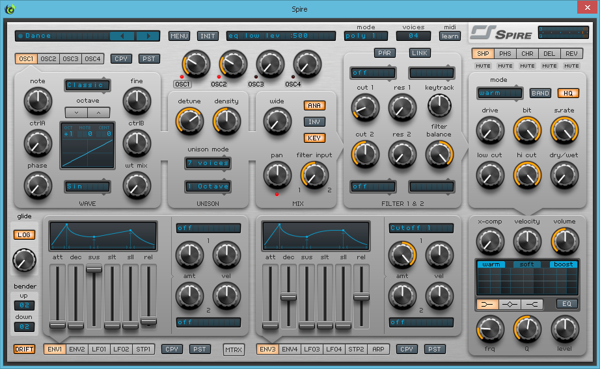
Task: Switch to the OSC3 tab
Action: click(70, 59)
